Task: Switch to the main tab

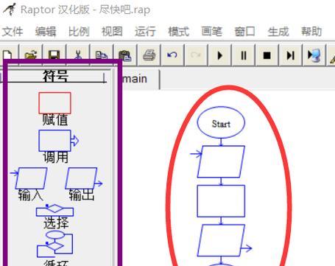Action: (x=141, y=79)
